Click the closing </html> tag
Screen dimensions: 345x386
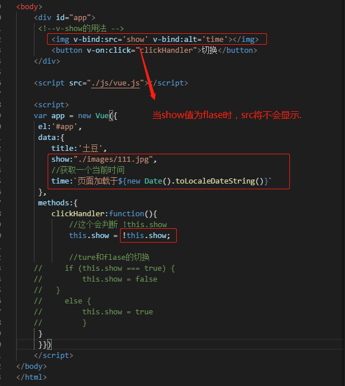(32, 377)
